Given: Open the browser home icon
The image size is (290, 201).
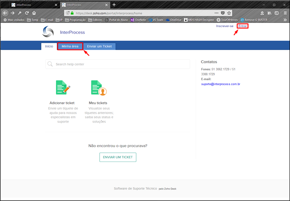Looking at the screenshot, I should point(34,13).
